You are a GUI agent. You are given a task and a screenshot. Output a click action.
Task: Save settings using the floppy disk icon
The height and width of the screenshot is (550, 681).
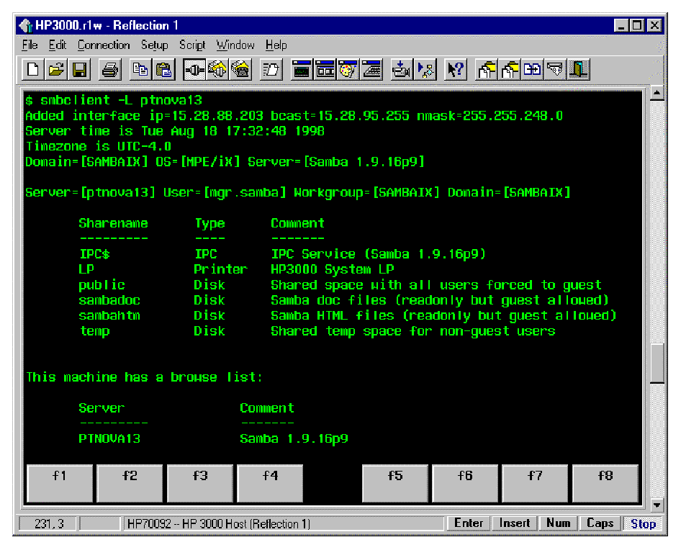click(x=80, y=70)
